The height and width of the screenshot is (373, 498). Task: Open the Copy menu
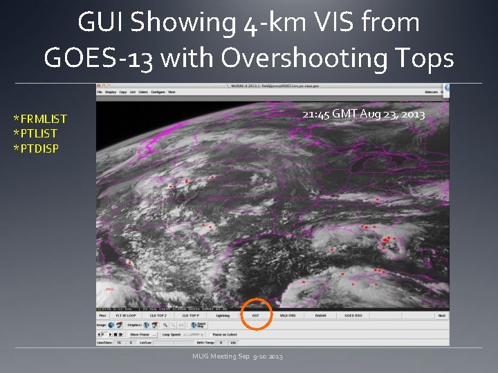pos(123,92)
